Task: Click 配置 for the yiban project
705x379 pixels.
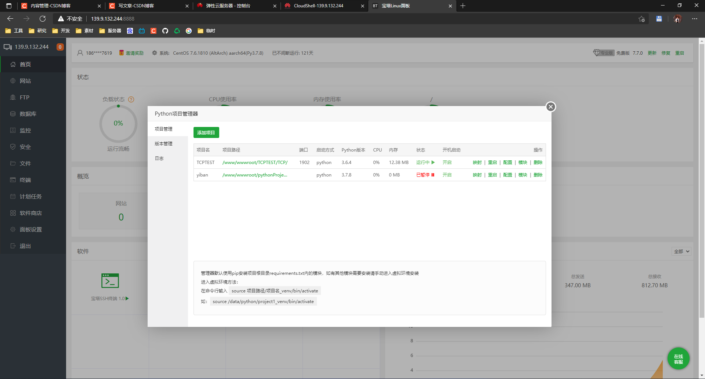Action: pyautogui.click(x=507, y=175)
